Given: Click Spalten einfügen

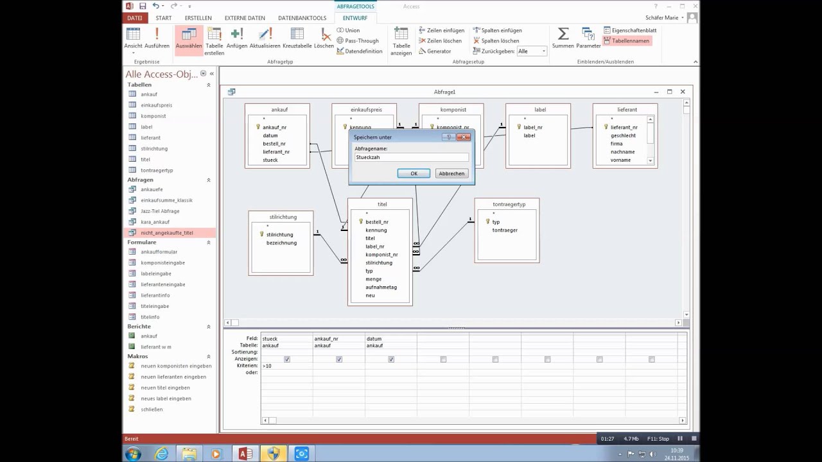Looking at the screenshot, I should (x=498, y=30).
